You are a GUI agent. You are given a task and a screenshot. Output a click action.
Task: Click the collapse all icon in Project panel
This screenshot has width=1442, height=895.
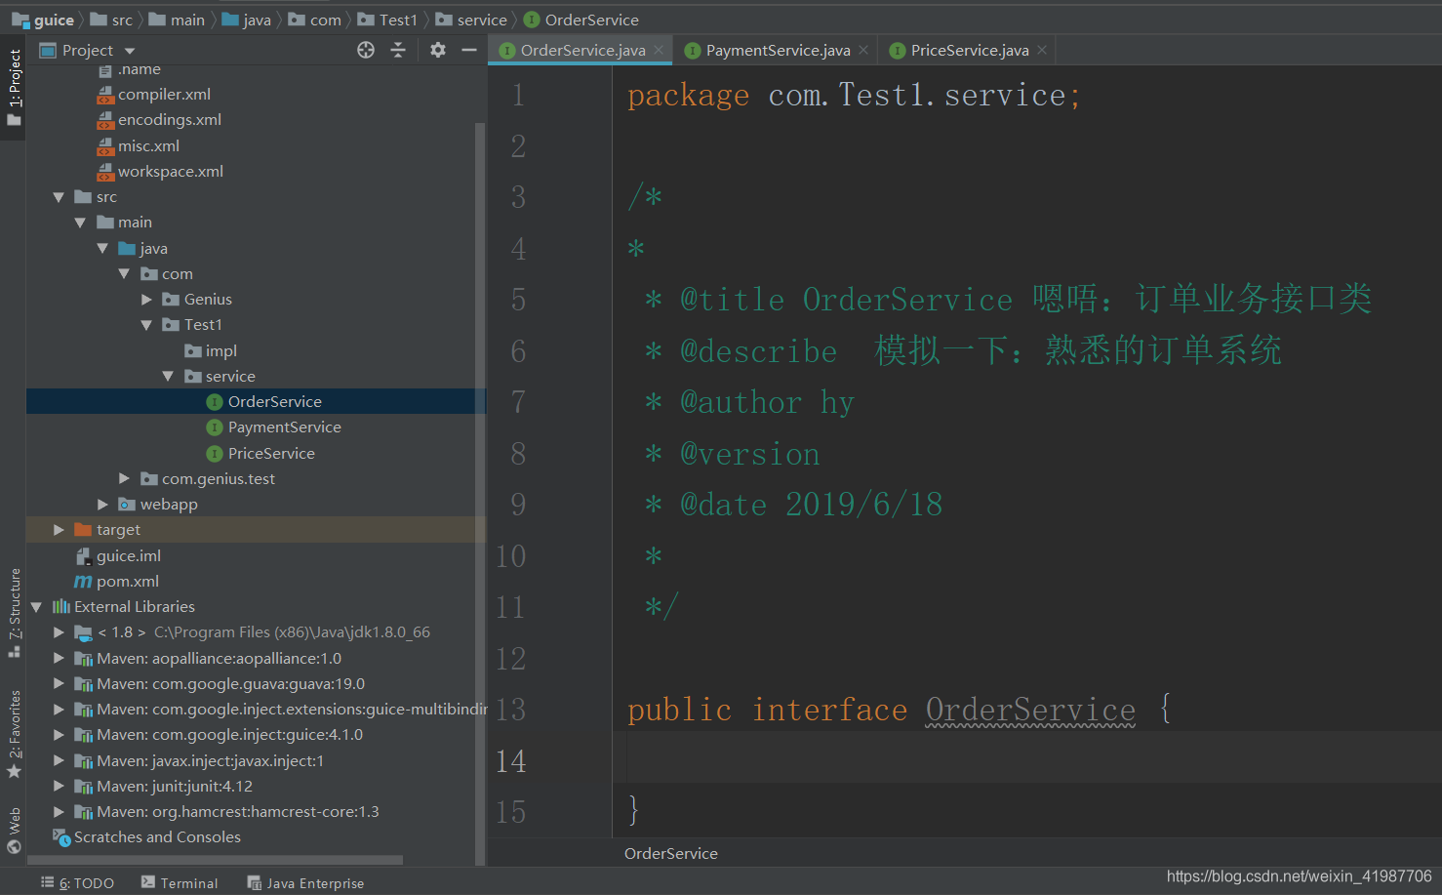coord(398,50)
